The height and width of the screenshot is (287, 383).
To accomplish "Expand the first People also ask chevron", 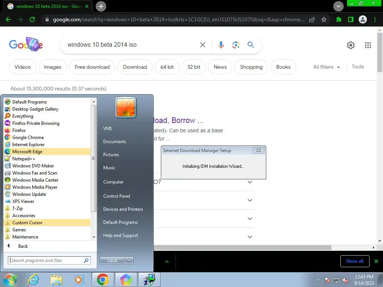I will tap(249, 182).
